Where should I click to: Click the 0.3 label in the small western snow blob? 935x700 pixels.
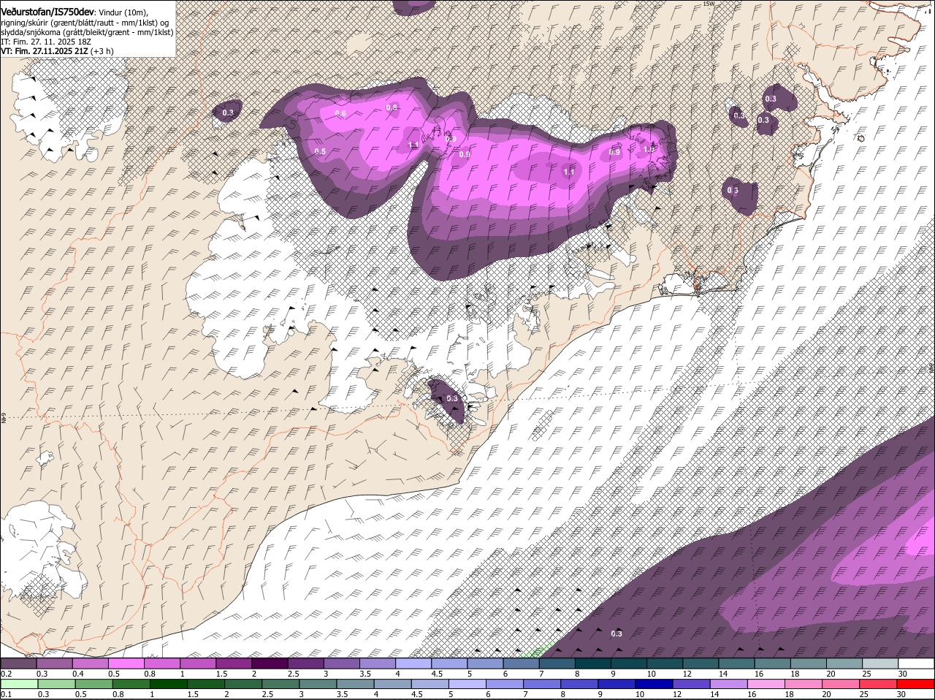[x=227, y=113]
